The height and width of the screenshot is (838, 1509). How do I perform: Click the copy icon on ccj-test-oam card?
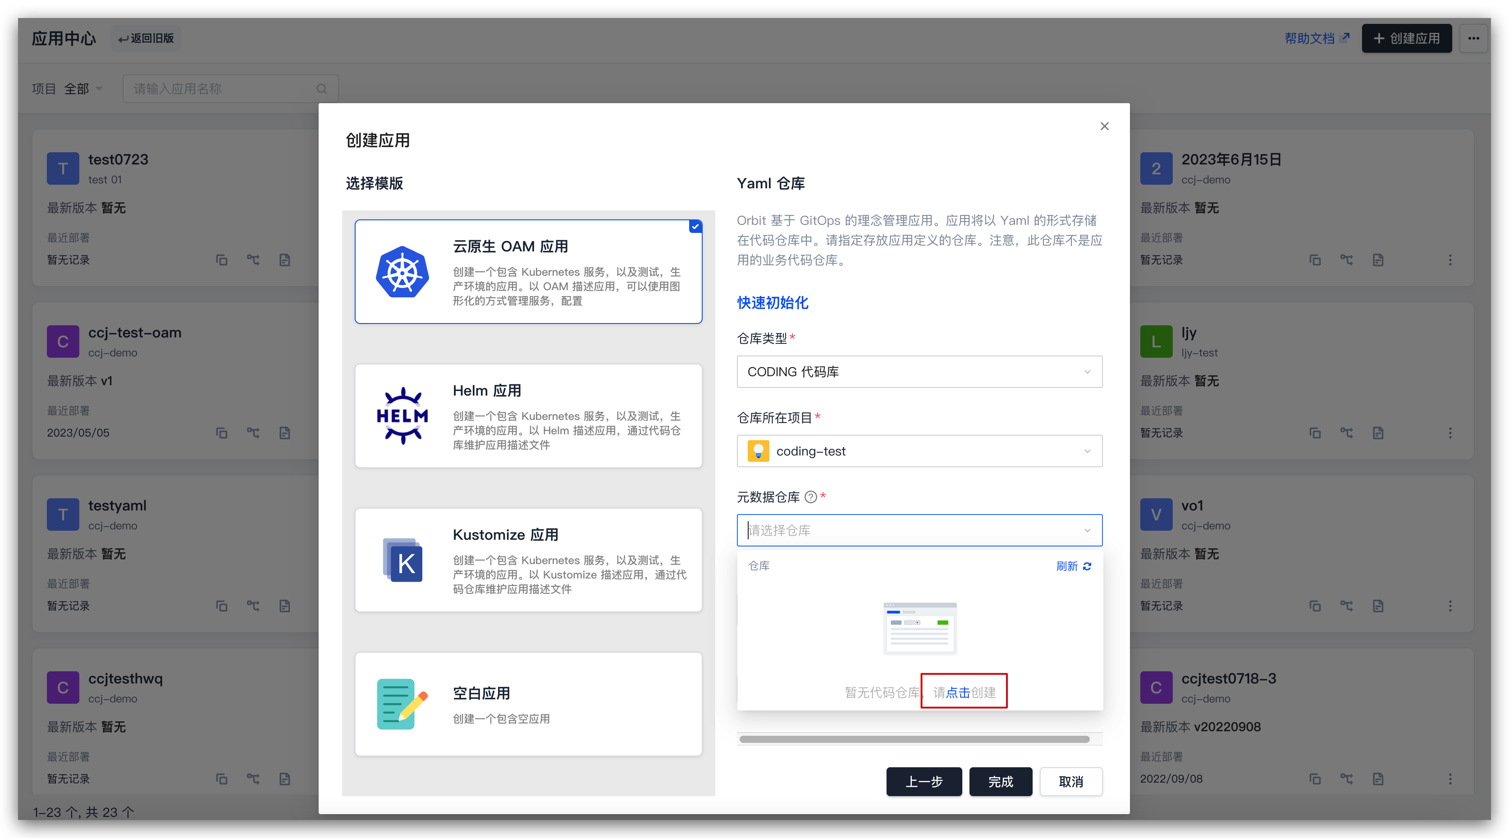click(221, 433)
